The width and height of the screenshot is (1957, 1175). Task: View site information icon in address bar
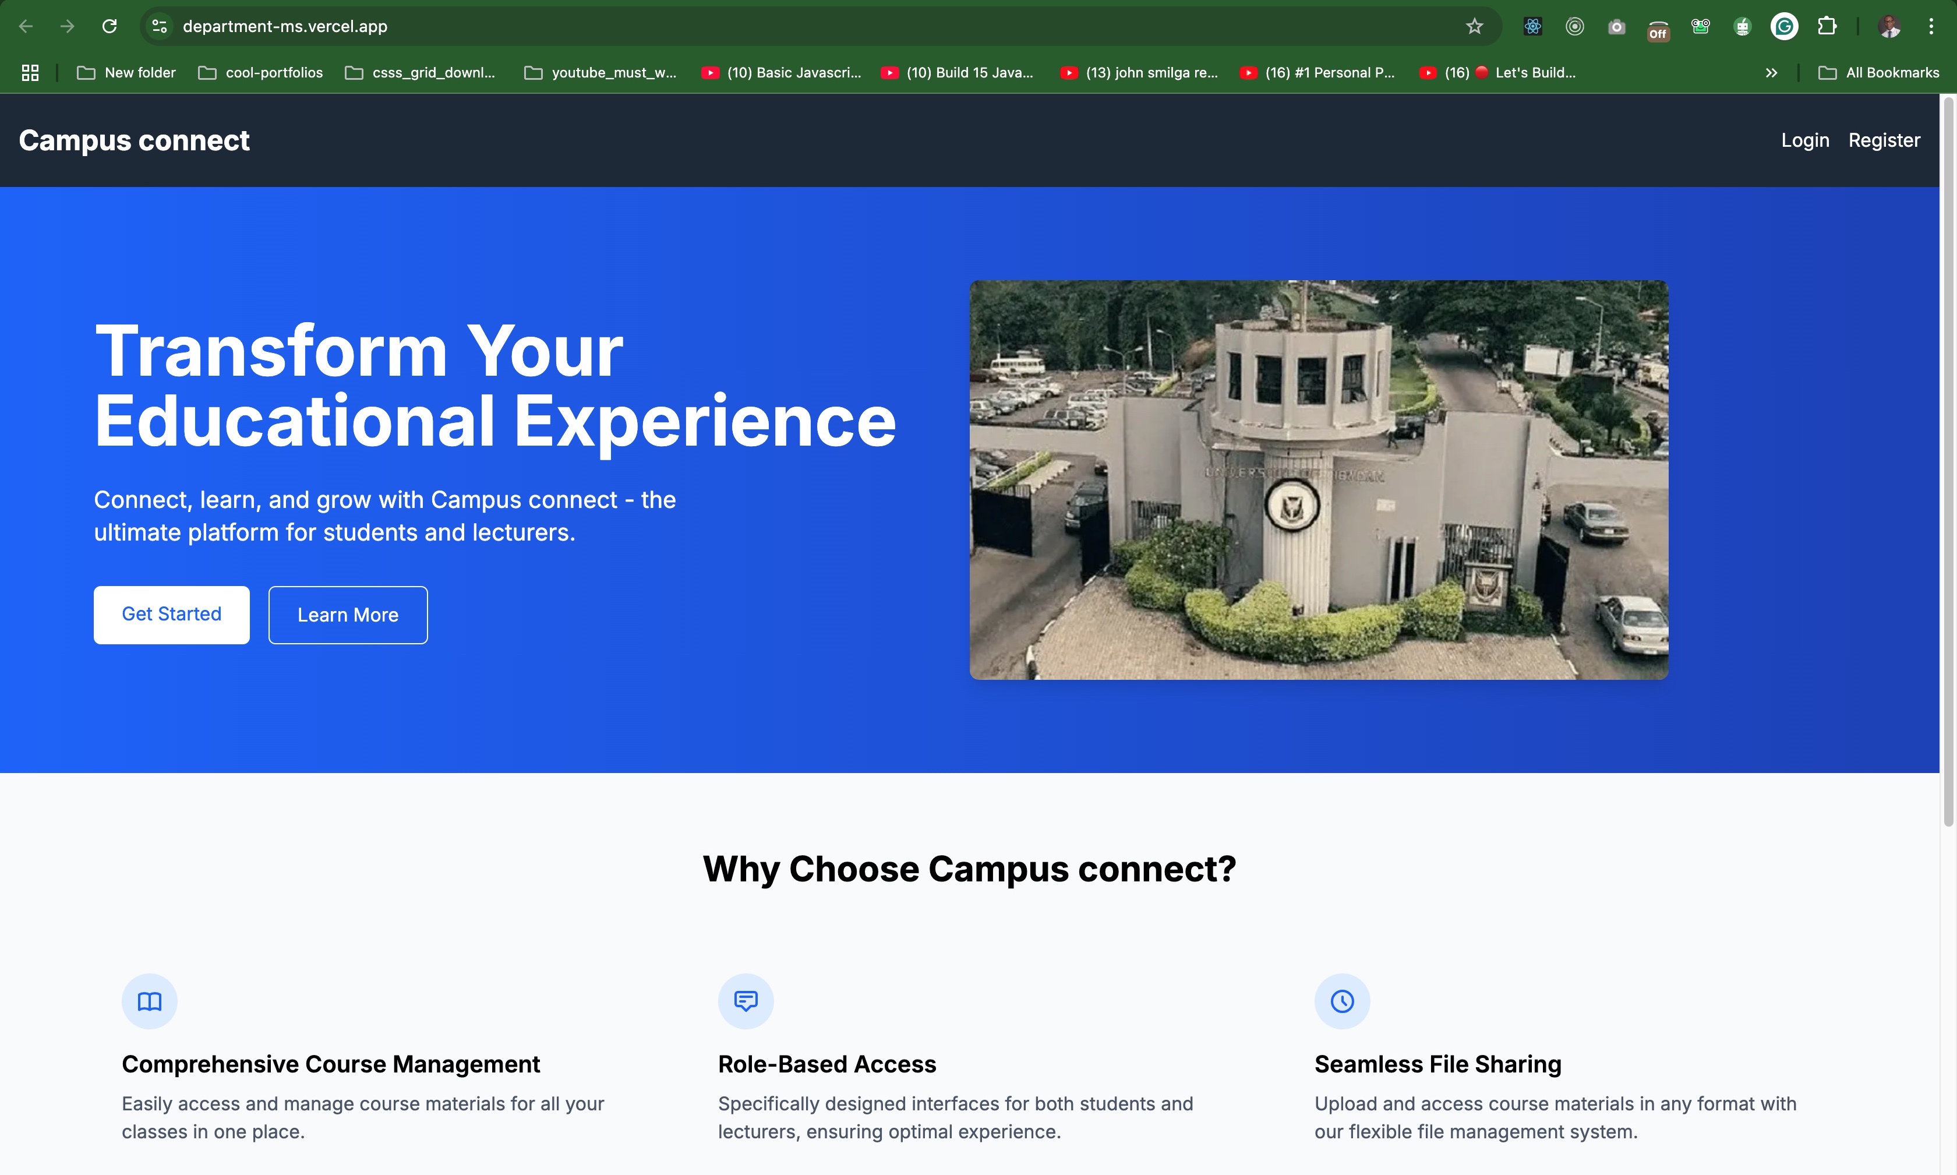(x=159, y=26)
